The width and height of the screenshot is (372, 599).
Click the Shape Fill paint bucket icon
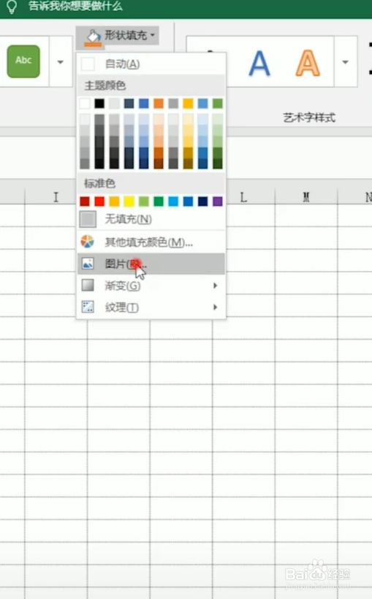click(93, 38)
